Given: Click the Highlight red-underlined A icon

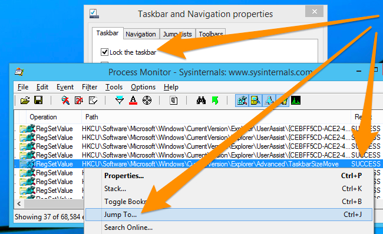Looking at the screenshot, I should pos(133,100).
